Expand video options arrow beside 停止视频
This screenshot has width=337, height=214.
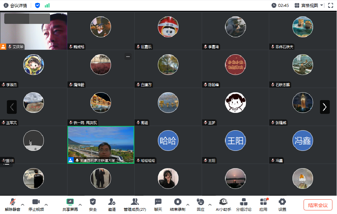tap(46, 205)
